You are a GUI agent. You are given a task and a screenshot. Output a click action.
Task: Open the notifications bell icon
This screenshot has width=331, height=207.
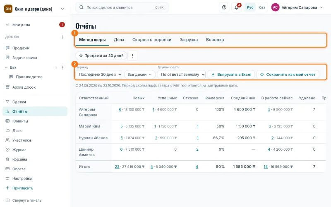(237, 7)
